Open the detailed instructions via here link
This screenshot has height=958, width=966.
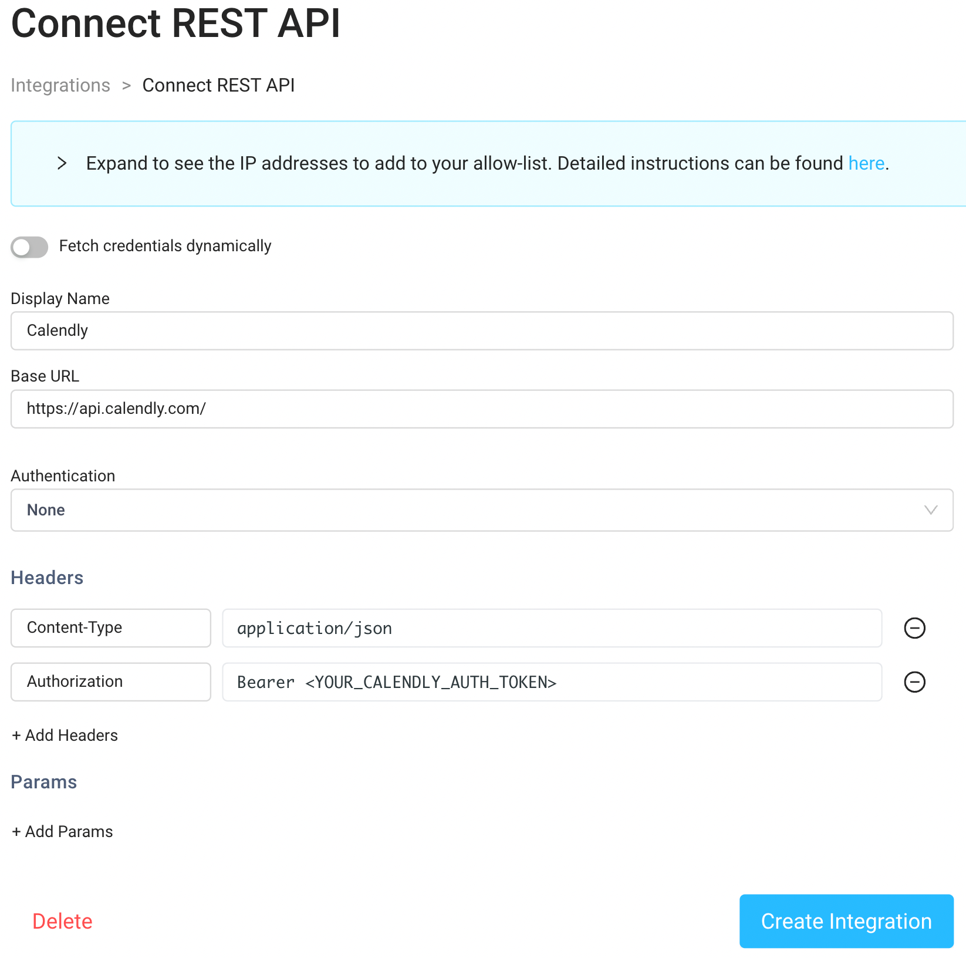866,163
